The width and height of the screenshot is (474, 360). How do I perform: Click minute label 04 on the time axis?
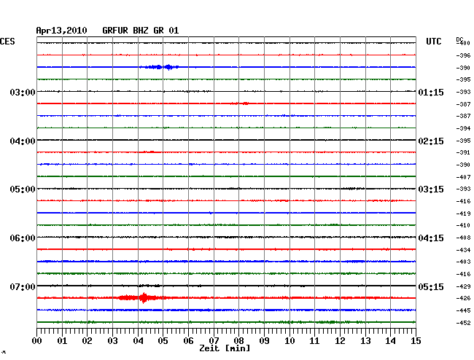point(138,341)
